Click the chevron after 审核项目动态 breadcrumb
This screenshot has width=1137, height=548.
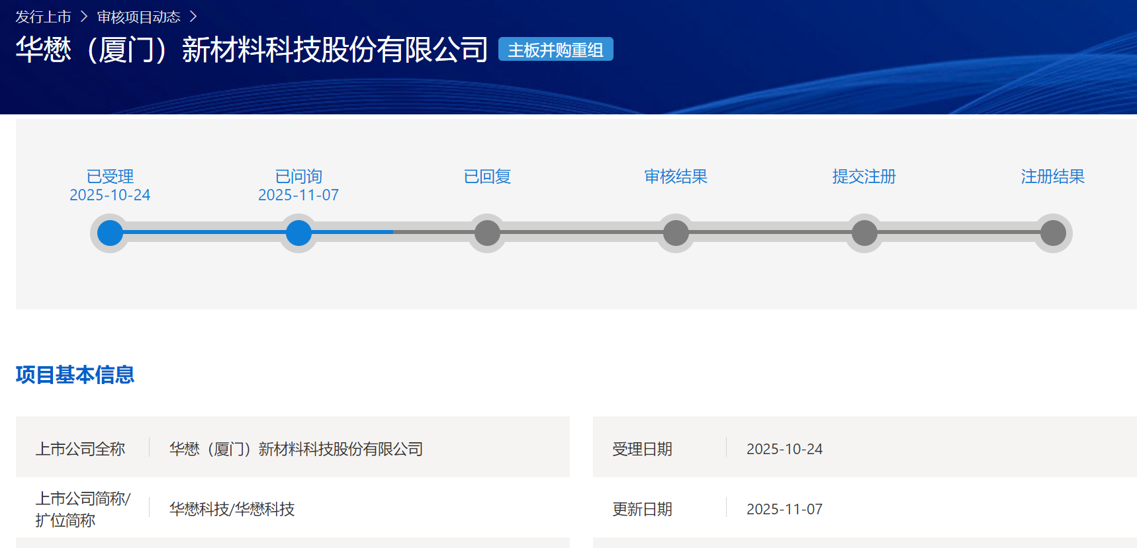[x=193, y=17]
